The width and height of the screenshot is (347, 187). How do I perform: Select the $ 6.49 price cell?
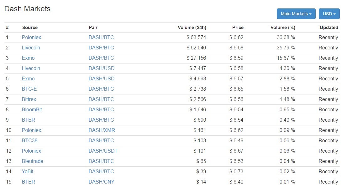tap(236, 141)
